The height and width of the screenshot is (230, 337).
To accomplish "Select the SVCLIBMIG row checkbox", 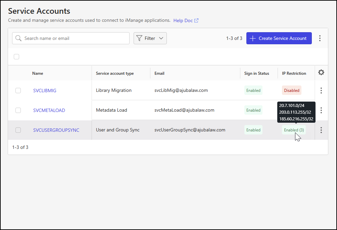I will (18, 90).
